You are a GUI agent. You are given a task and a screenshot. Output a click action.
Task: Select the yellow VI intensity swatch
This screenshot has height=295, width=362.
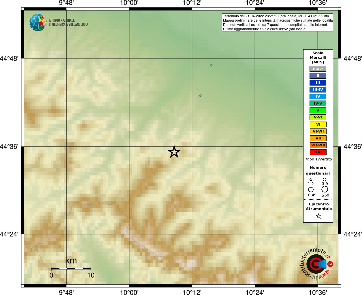pyautogui.click(x=318, y=124)
